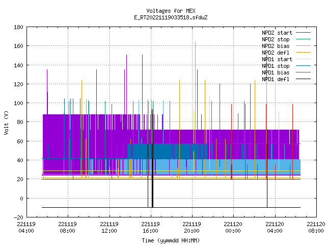The height and width of the screenshot is (245, 326).
Task: Click the NPD2 start legend label
Action: point(277,33)
